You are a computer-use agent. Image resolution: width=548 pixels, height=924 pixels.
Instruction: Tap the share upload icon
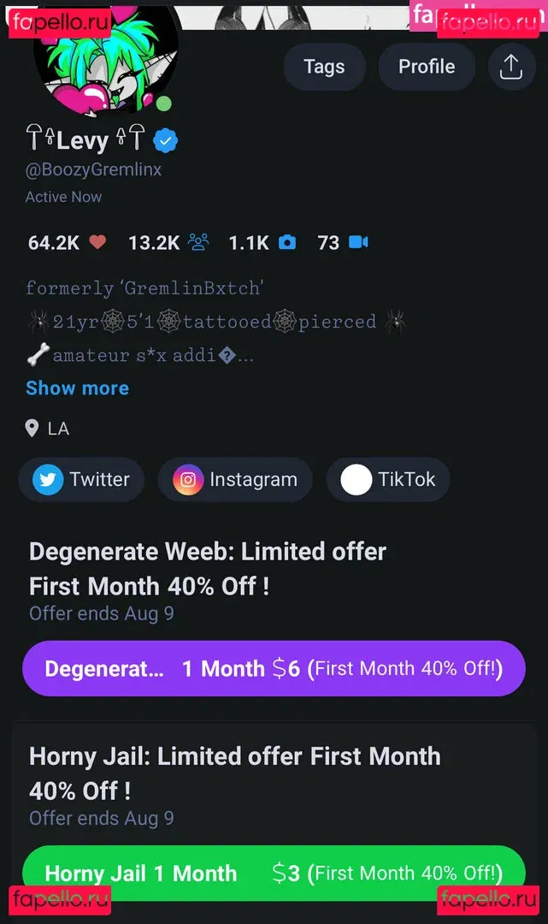click(x=510, y=67)
